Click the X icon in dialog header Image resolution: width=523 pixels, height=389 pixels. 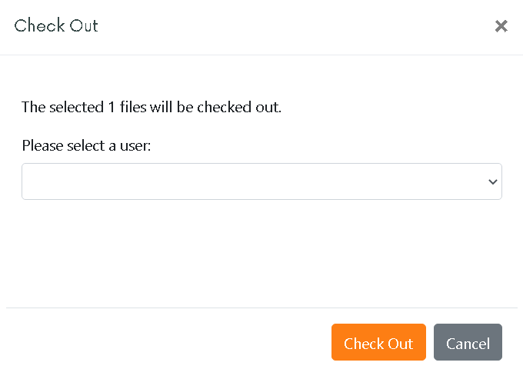(x=501, y=26)
